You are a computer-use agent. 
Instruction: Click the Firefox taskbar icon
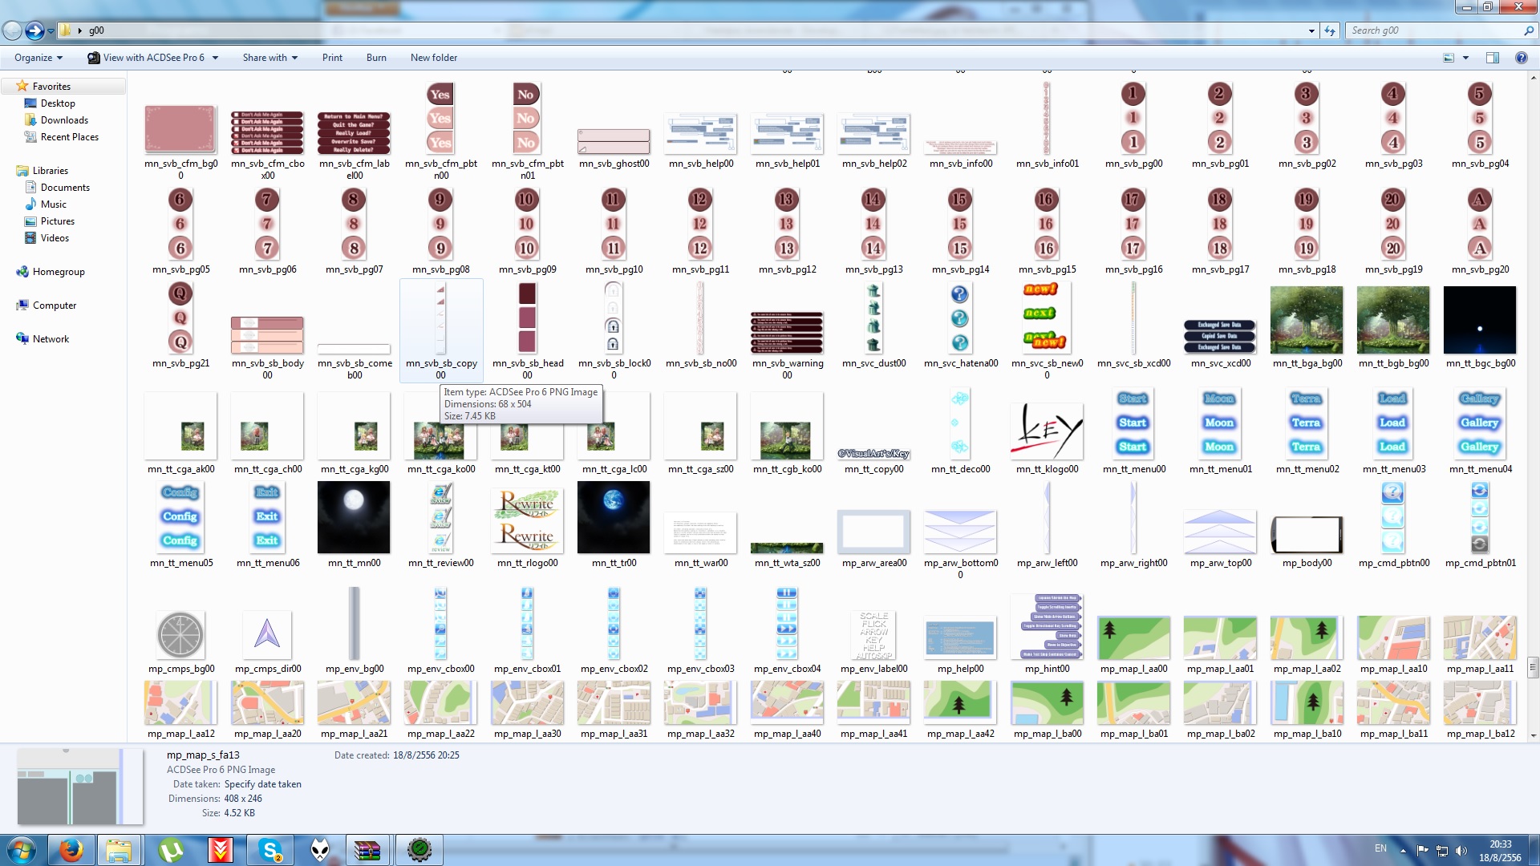(x=71, y=850)
